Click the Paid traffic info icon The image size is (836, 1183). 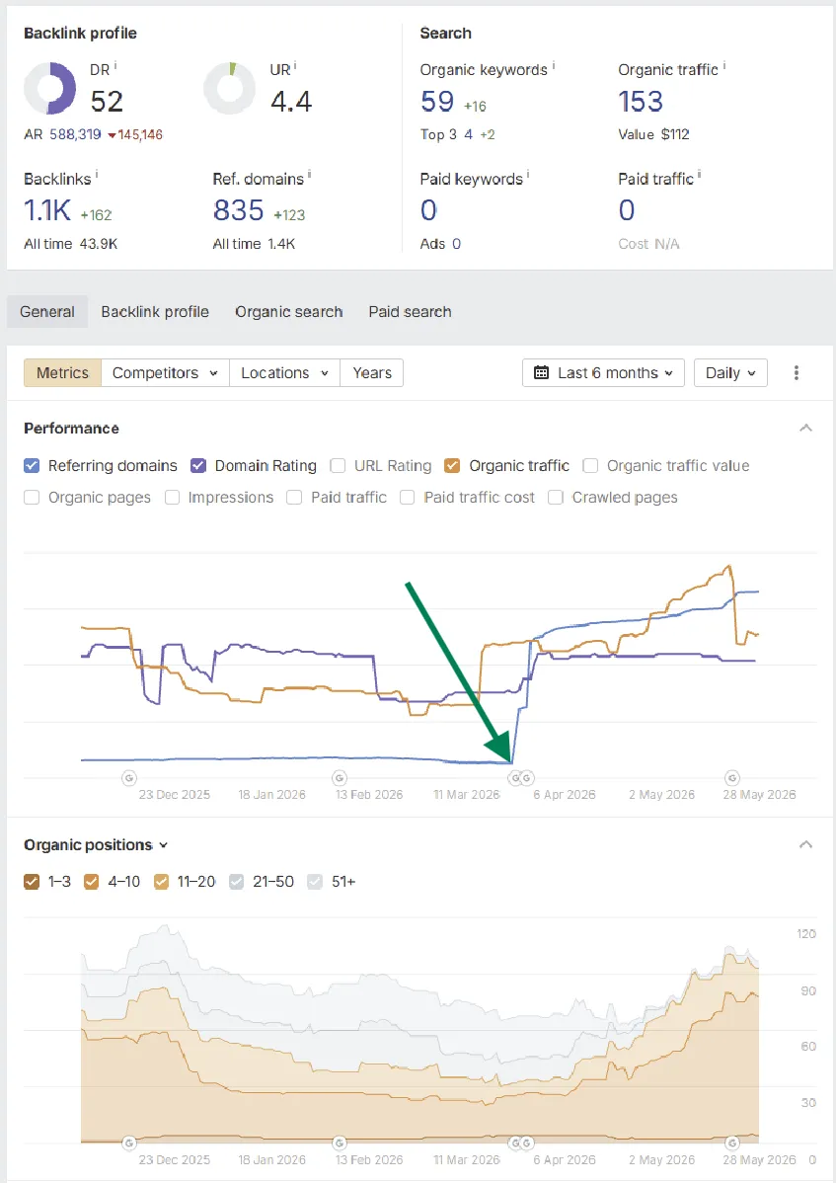[699, 176]
